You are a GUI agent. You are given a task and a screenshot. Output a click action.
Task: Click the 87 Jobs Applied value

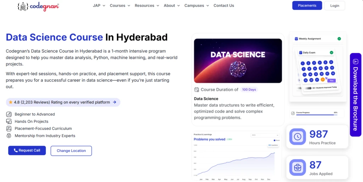(315, 165)
